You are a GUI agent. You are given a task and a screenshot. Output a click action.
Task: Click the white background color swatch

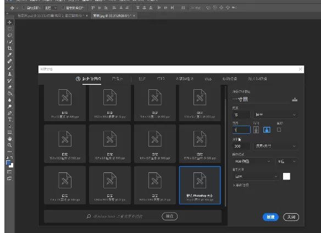(x=286, y=176)
